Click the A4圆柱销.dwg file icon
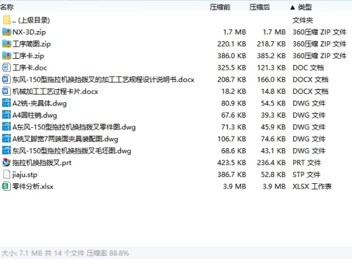 pos(6,115)
